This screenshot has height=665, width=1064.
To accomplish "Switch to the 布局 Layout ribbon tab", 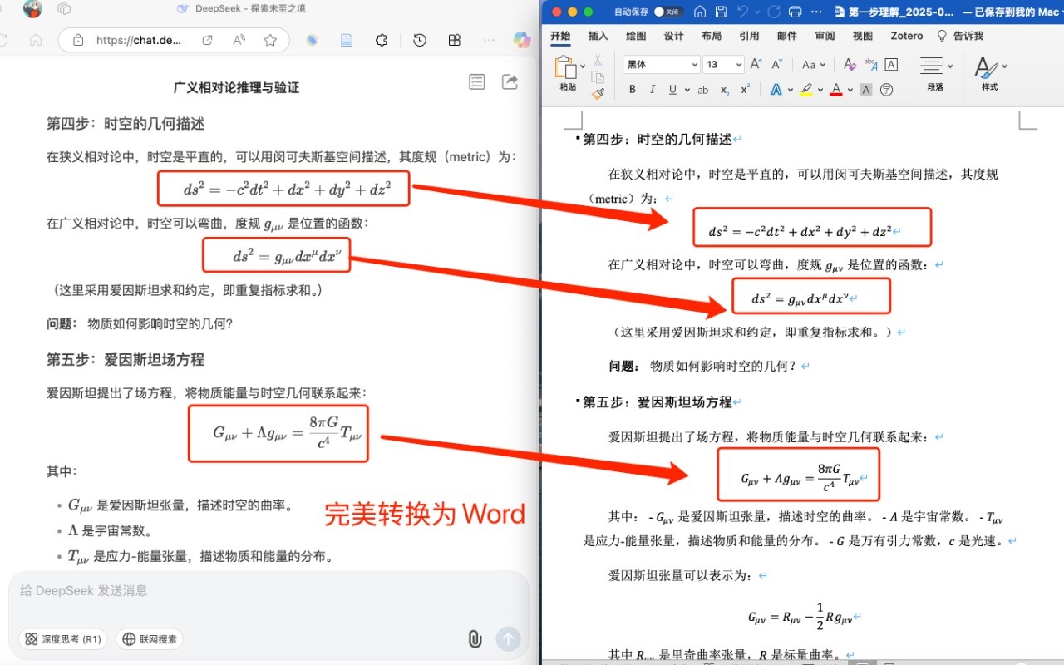I will tap(712, 36).
